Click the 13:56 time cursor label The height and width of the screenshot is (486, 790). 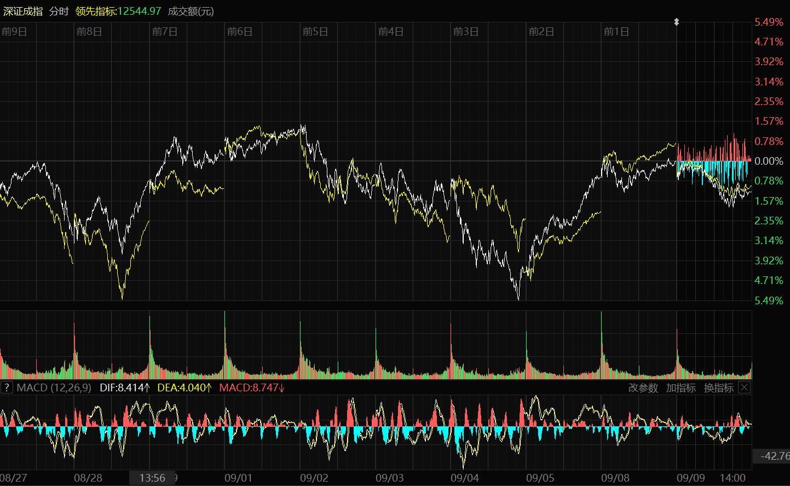tap(152, 478)
